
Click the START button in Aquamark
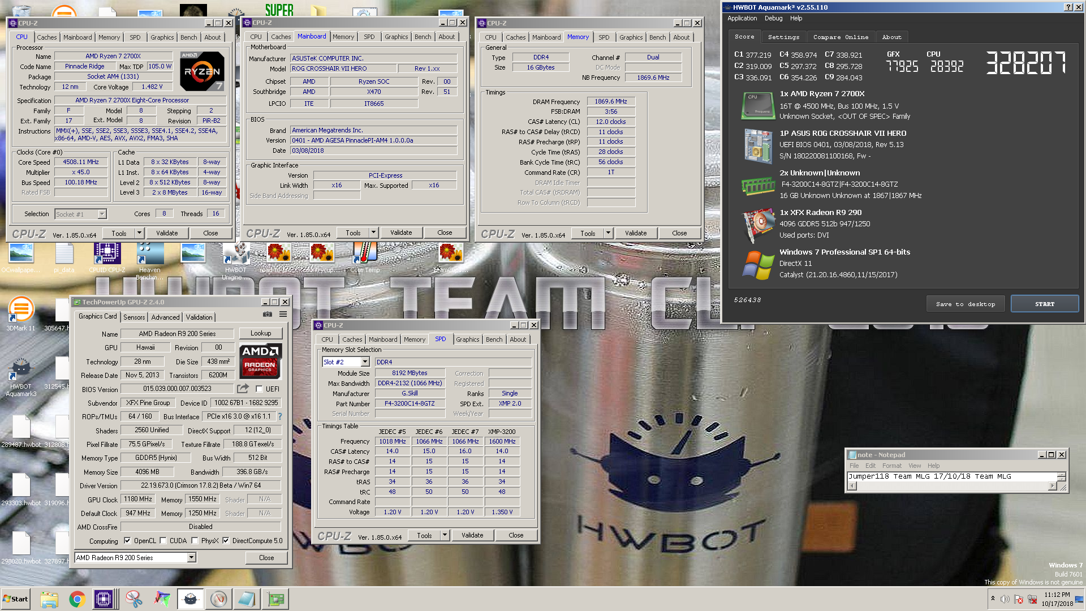[x=1045, y=304]
